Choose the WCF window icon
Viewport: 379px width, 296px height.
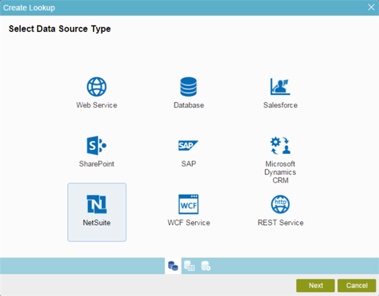point(189,204)
